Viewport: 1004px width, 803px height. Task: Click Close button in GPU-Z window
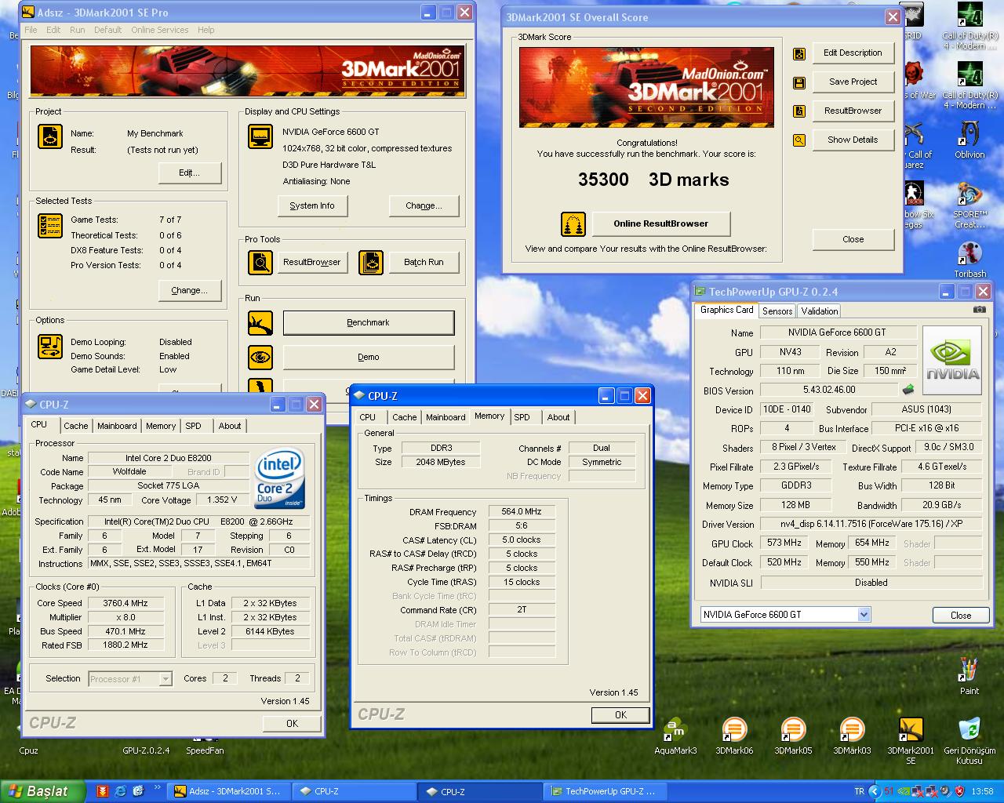[961, 615]
